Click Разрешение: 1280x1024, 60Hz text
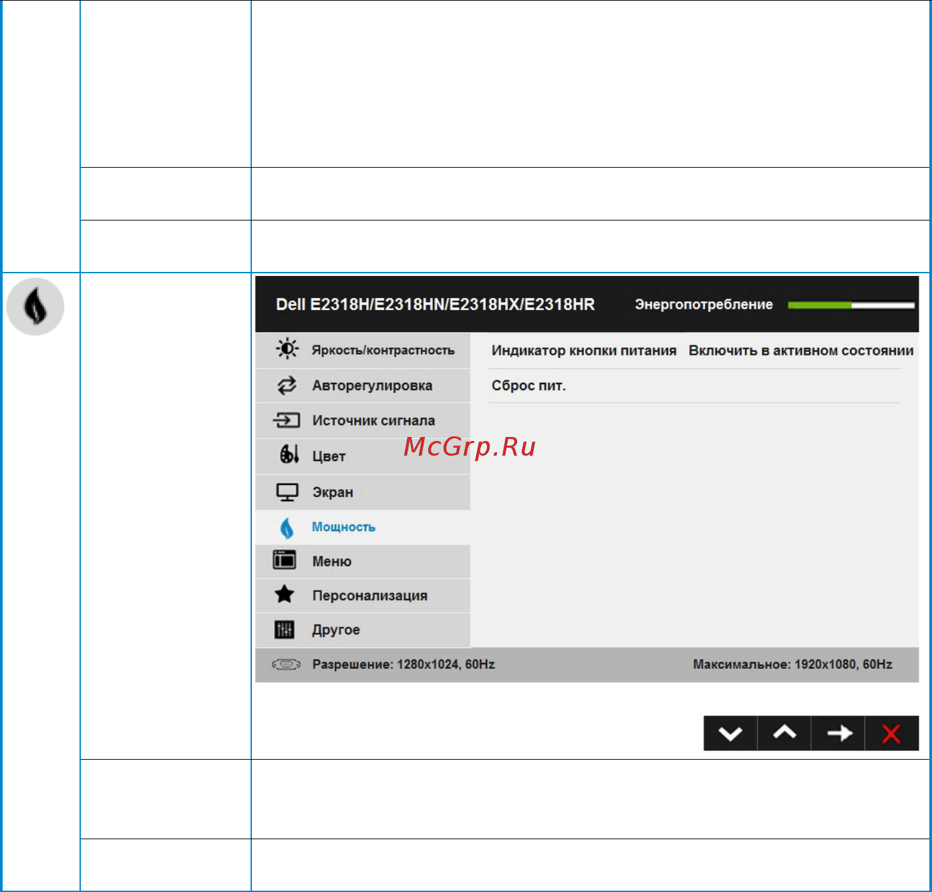The image size is (932, 892). click(404, 664)
